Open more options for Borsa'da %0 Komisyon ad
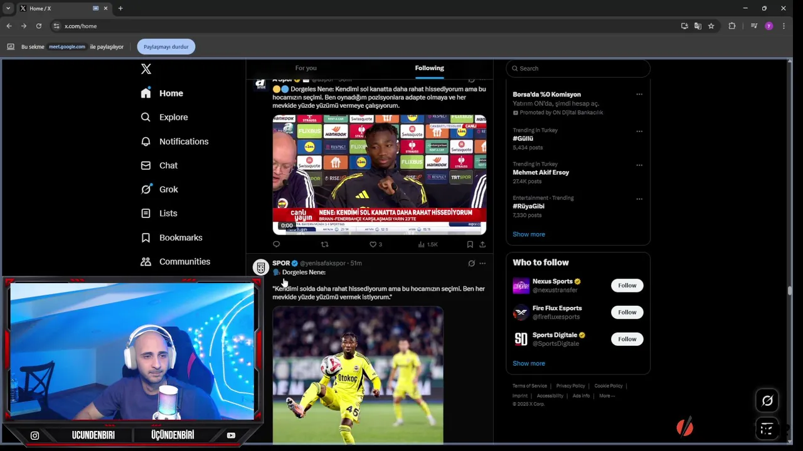Image resolution: width=803 pixels, height=451 pixels. click(x=639, y=95)
